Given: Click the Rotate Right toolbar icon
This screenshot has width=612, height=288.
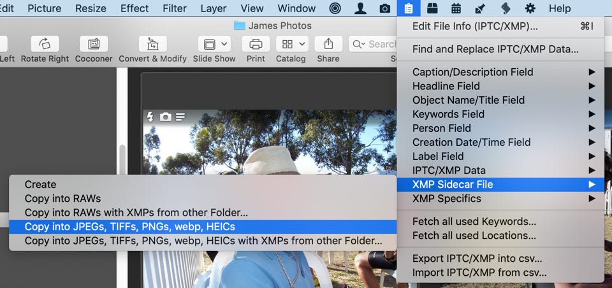Looking at the screenshot, I should [45, 44].
